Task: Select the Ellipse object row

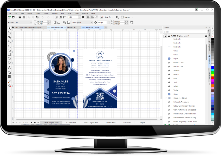Action: coord(185,58)
